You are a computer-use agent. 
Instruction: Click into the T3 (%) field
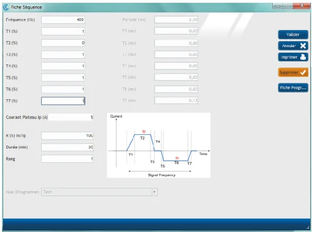coord(63,54)
